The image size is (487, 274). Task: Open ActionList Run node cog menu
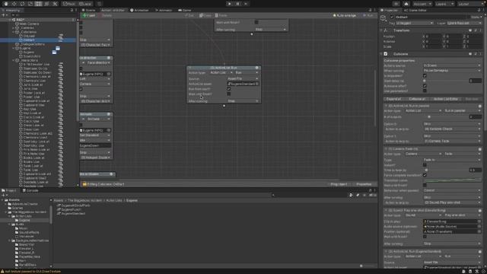[257, 68]
